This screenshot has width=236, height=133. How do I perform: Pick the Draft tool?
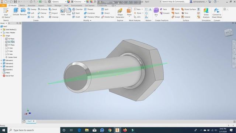[x=76, y=17]
